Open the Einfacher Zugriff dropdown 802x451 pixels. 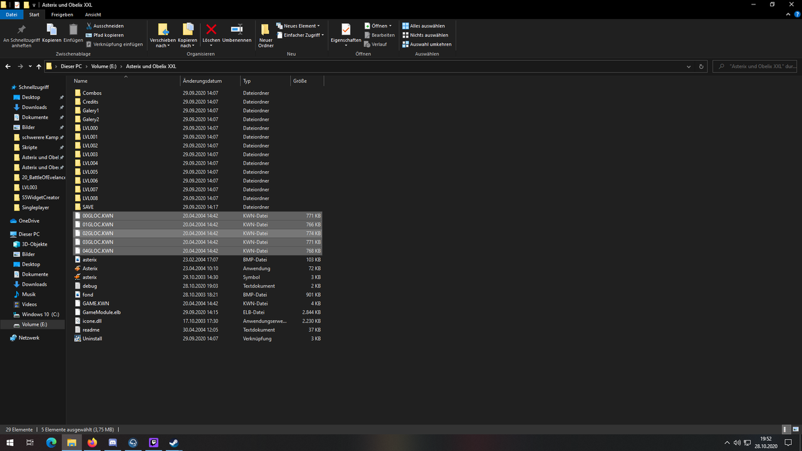coord(301,35)
